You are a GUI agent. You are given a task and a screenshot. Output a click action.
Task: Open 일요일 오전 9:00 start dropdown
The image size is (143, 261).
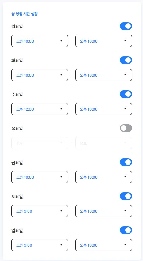pyautogui.click(x=40, y=245)
